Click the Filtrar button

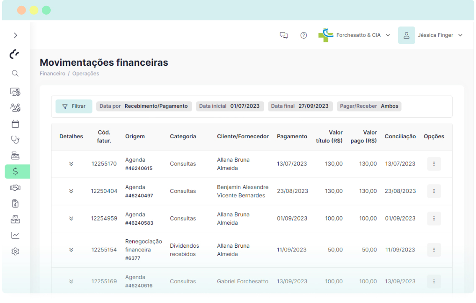[x=74, y=106]
